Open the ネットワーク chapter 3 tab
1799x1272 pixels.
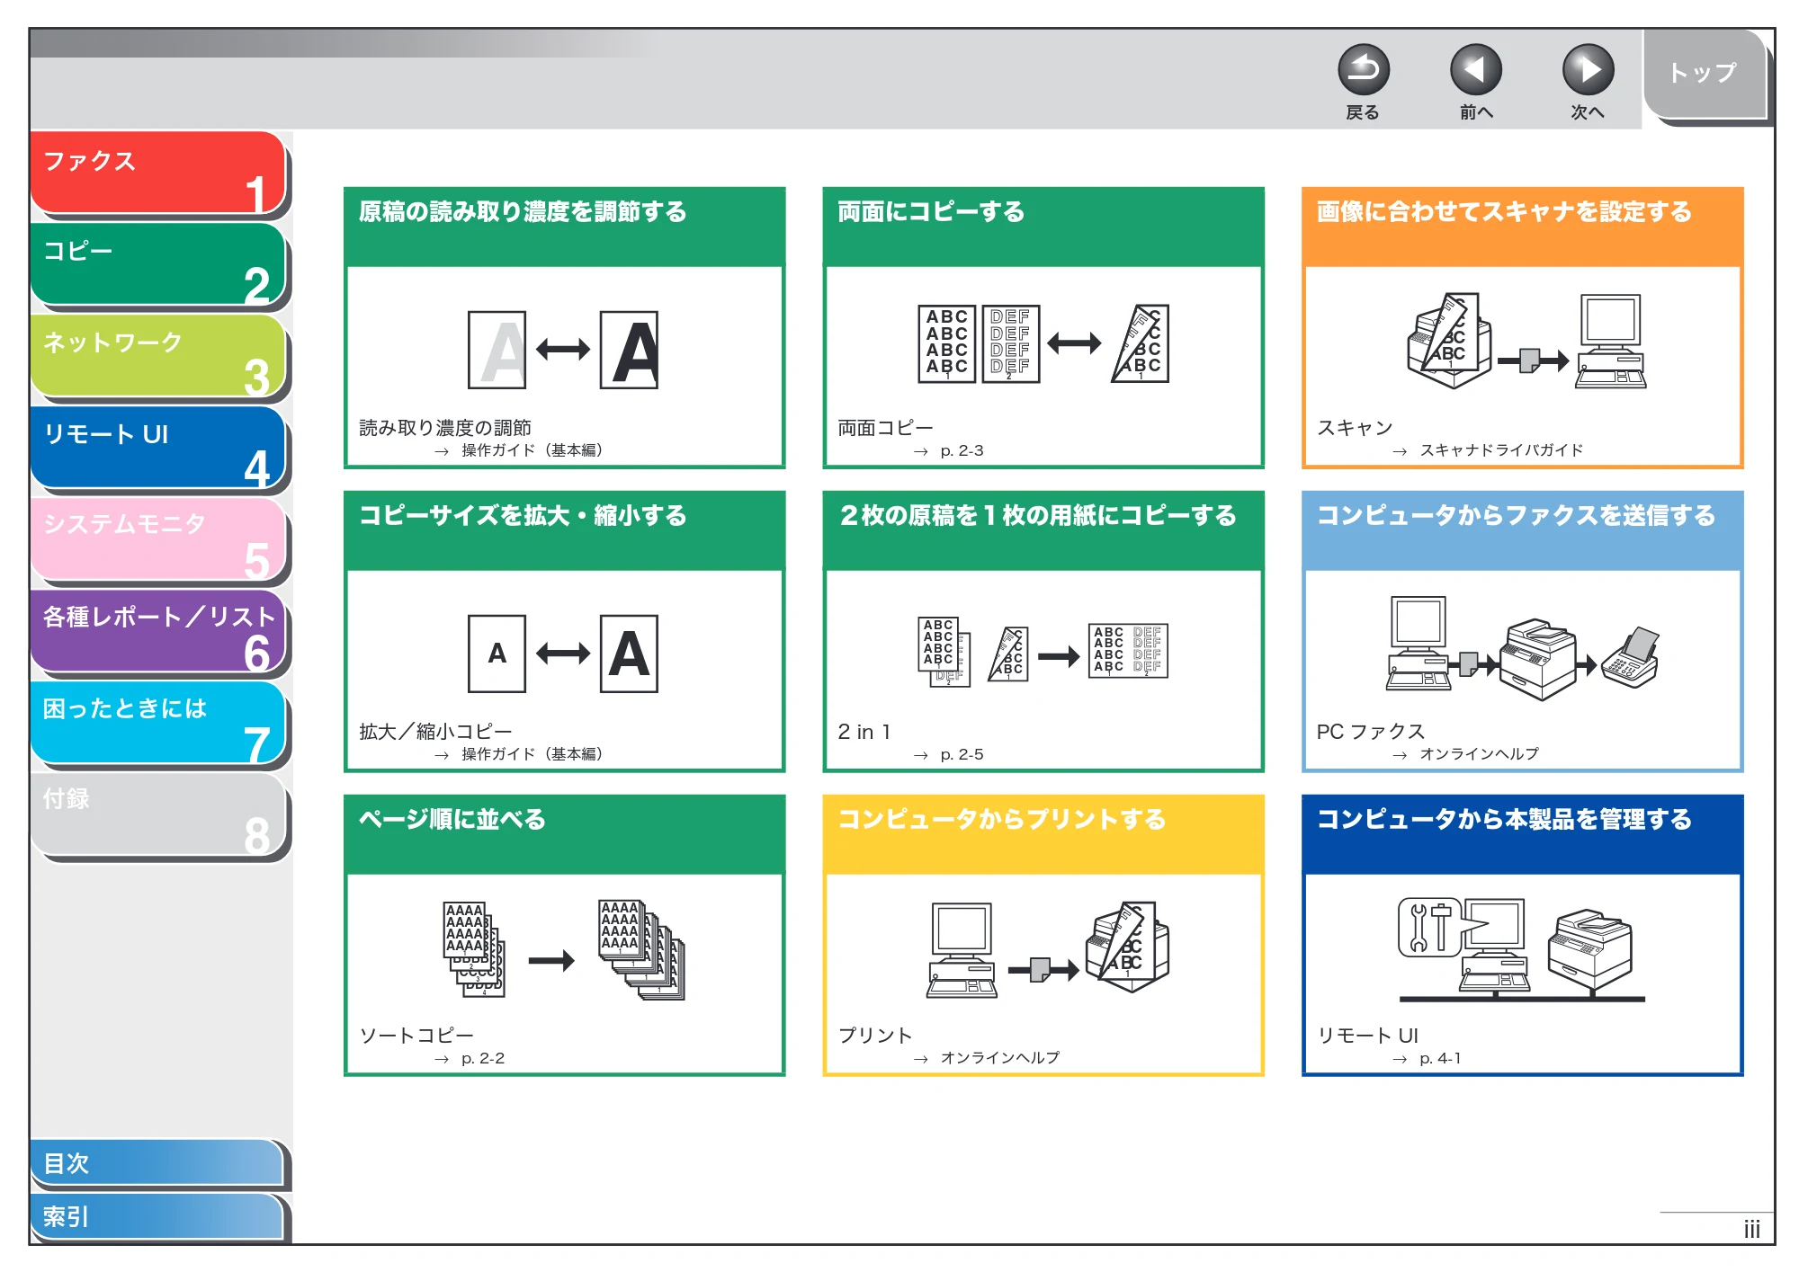(x=157, y=356)
